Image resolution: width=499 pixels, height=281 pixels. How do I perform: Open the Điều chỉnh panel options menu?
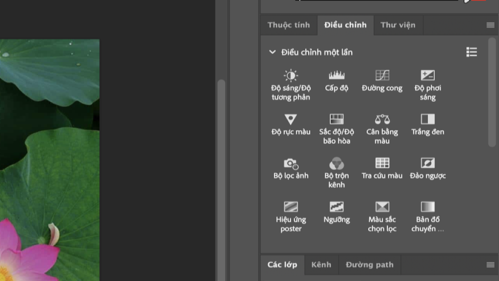(x=491, y=25)
